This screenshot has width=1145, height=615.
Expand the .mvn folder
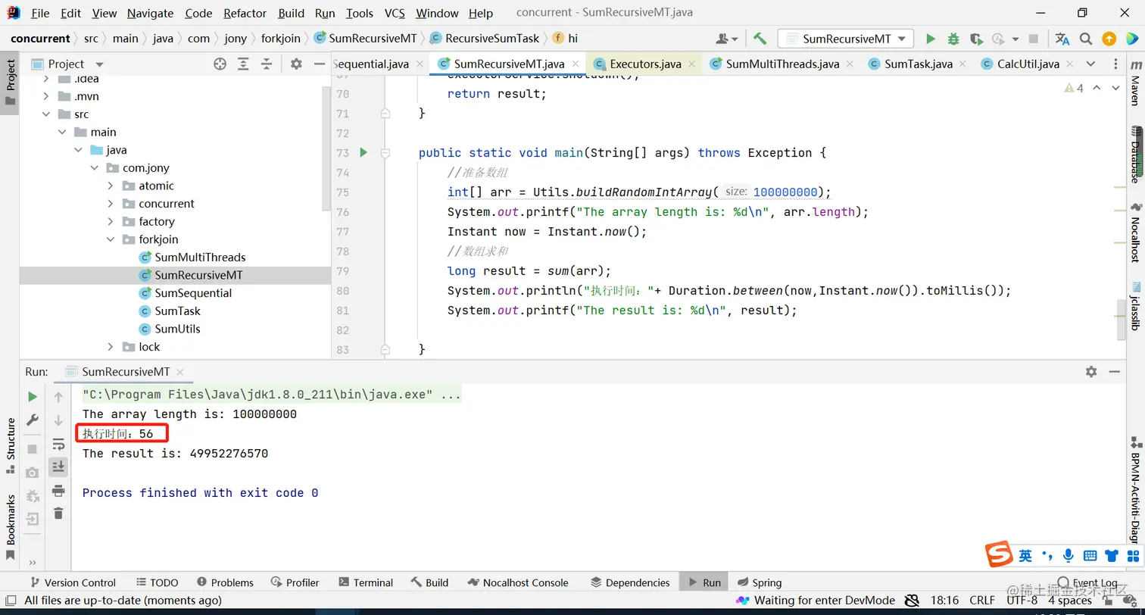pos(46,96)
